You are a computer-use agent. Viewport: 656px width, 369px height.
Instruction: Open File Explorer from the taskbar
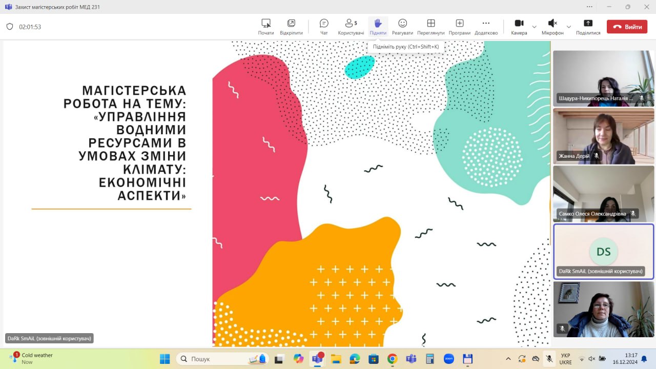[x=336, y=359]
